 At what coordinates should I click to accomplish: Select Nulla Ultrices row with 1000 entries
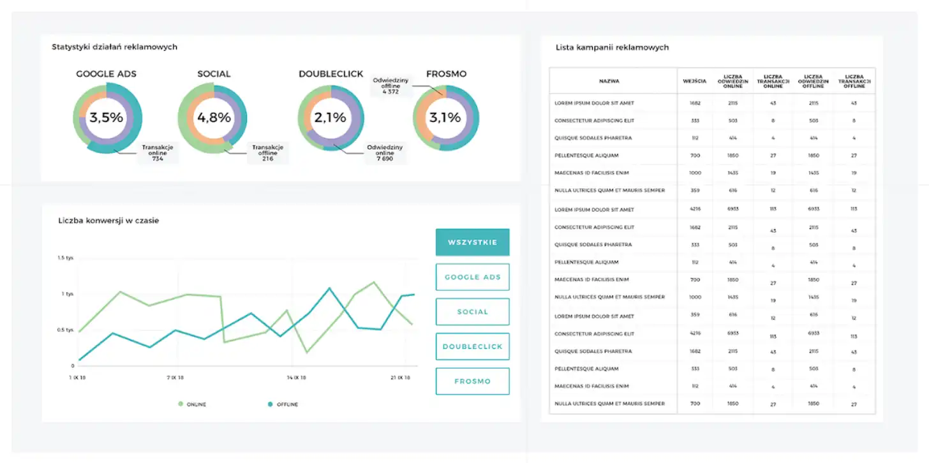(713, 297)
